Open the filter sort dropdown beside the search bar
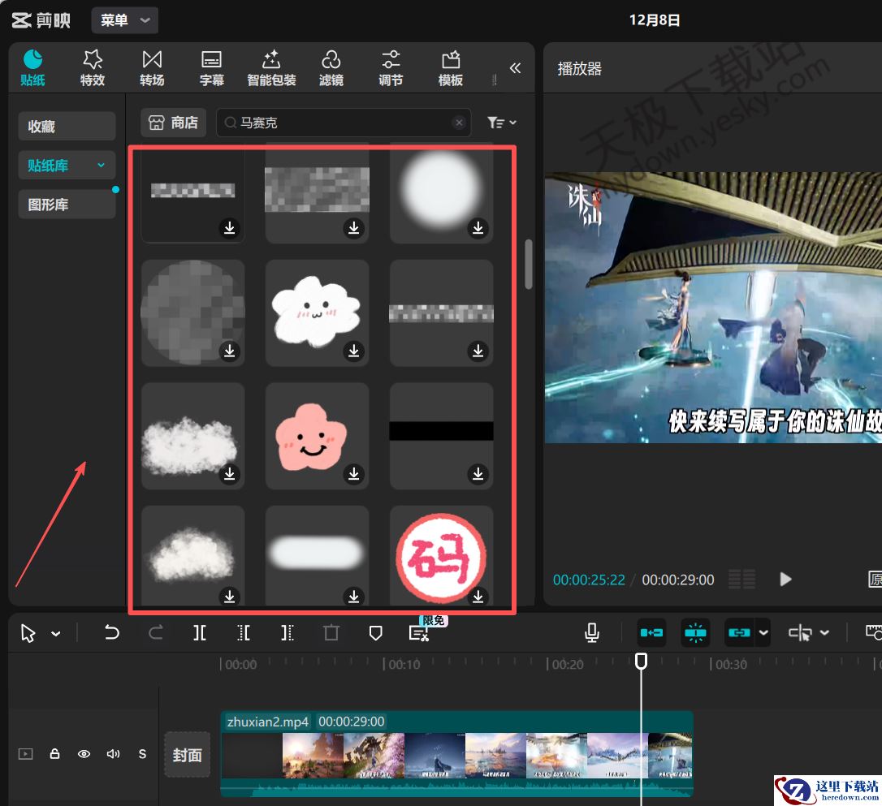This screenshot has width=882, height=806. 501,122
